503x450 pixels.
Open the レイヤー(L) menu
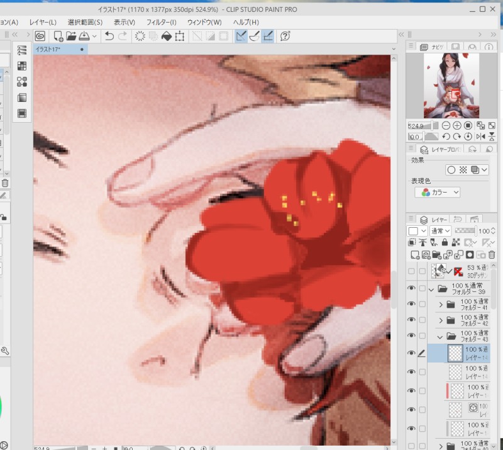[43, 22]
